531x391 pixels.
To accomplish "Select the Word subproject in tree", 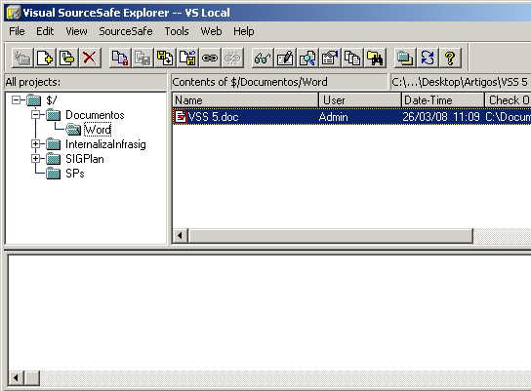I will 98,130.
